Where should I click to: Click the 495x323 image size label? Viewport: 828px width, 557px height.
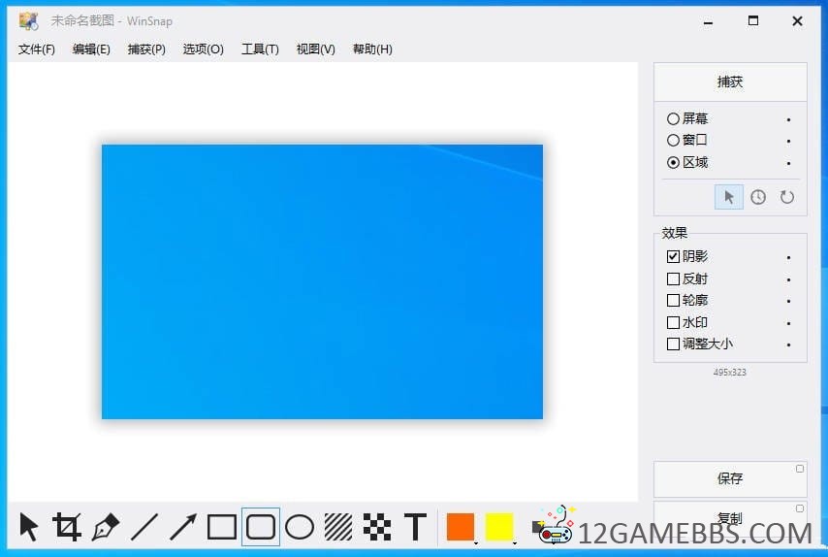pyautogui.click(x=730, y=372)
